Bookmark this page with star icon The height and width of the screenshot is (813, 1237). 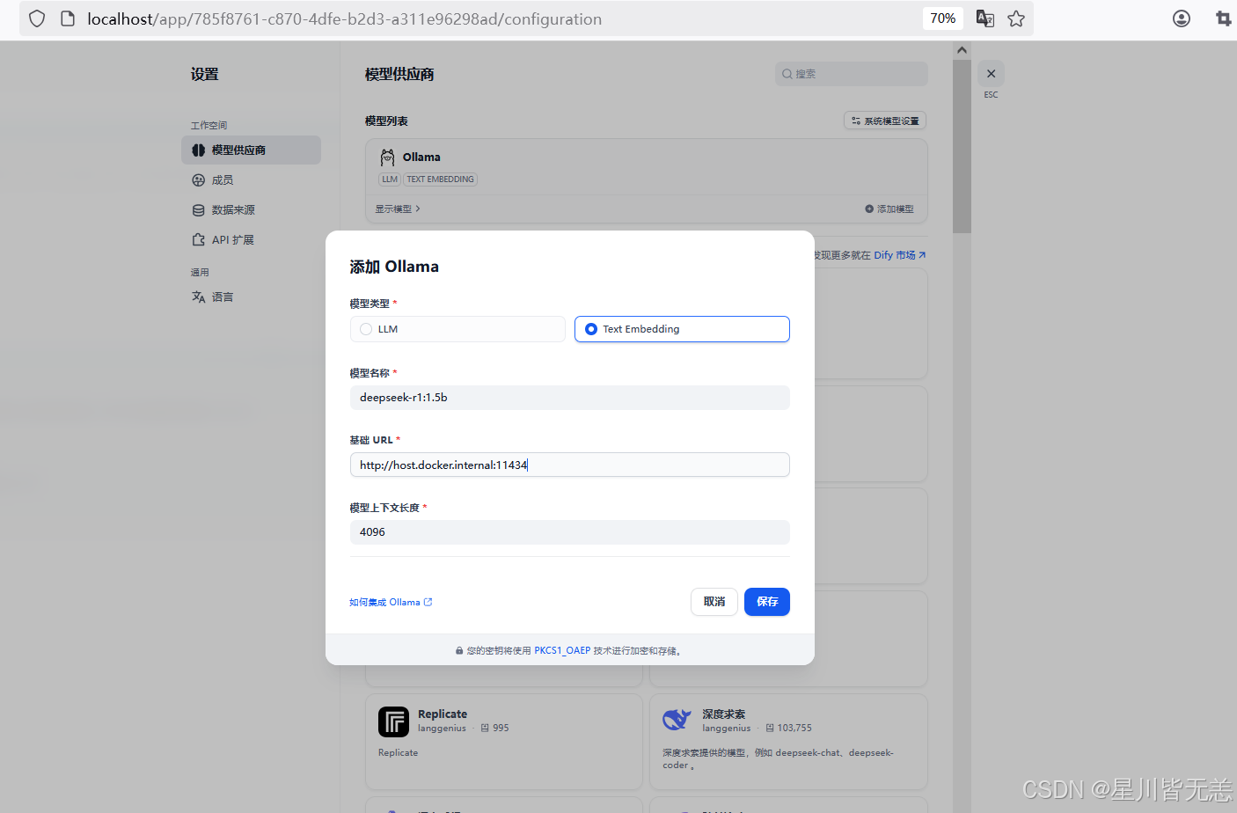point(1016,18)
